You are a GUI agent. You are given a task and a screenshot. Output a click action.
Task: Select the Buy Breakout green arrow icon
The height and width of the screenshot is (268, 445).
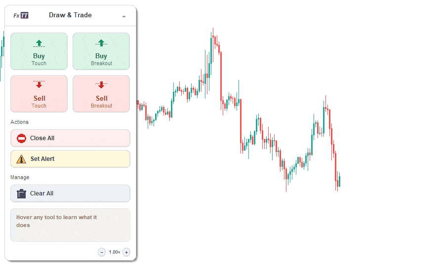pyautogui.click(x=101, y=43)
